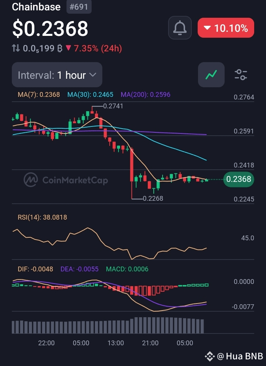Click the MA(30): 0.2465 legend

click(90, 95)
